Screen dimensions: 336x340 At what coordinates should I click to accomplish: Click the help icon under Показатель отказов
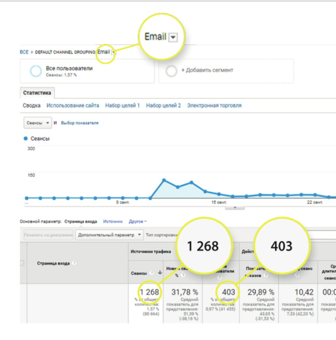[x=266, y=275]
